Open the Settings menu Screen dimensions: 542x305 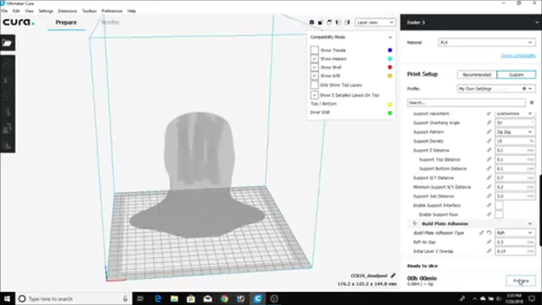coord(46,11)
